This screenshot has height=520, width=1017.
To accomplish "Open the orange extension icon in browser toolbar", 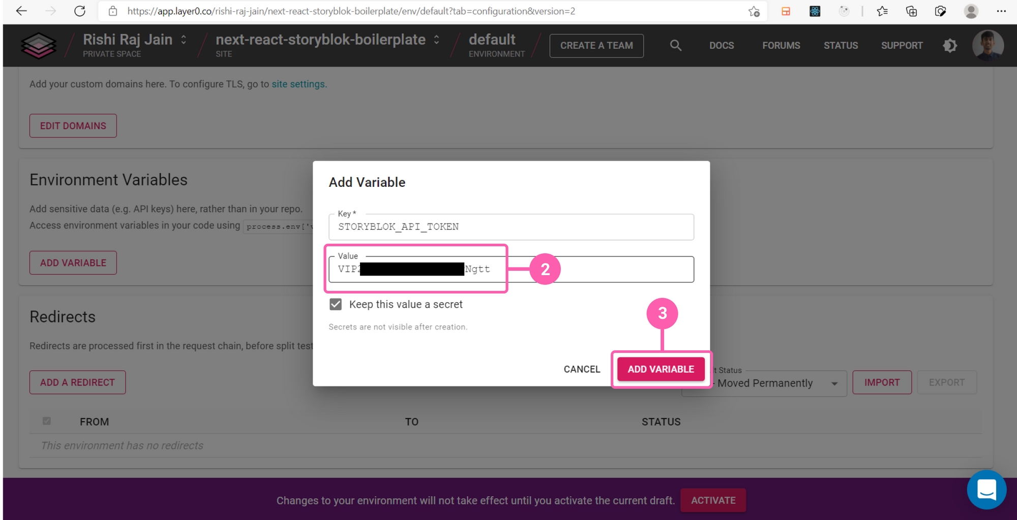I will [x=786, y=11].
